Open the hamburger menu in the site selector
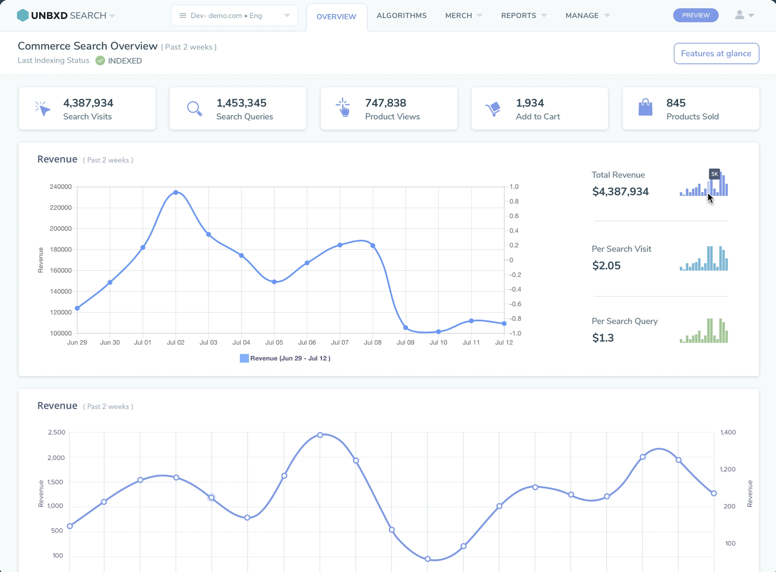The width and height of the screenshot is (776, 572). [x=183, y=15]
